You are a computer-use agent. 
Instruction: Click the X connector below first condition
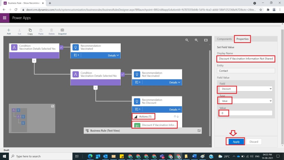pyautogui.click(x=34, y=61)
